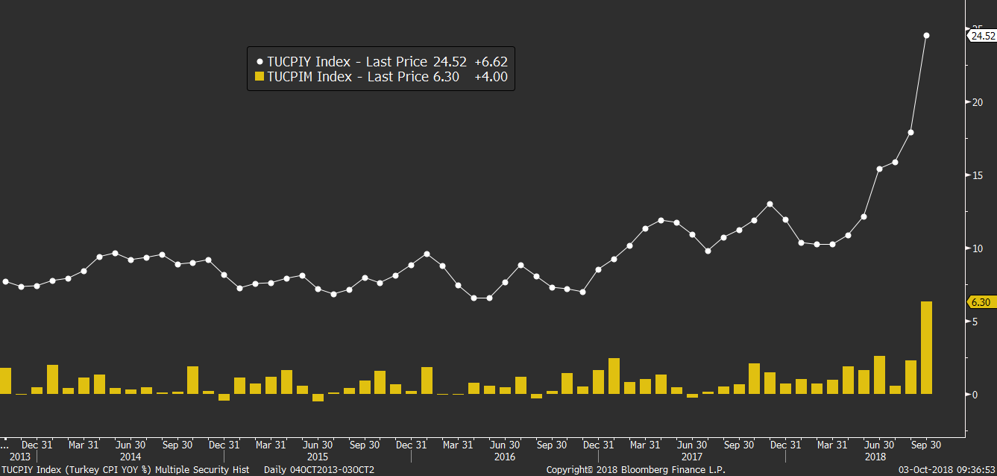
Task: Click the +6.62 change value in the legend
Action: pyautogui.click(x=491, y=62)
